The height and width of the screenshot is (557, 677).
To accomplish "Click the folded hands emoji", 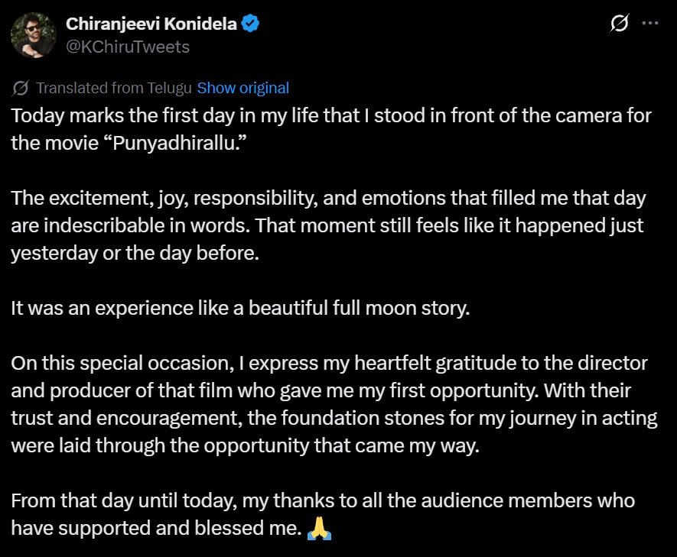I will pyautogui.click(x=318, y=529).
